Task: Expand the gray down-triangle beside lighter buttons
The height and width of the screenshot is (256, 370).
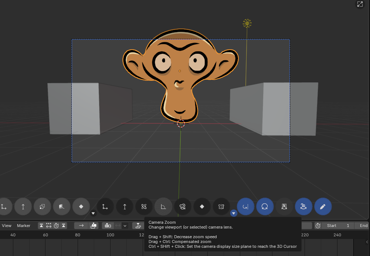Action: pyautogui.click(x=93, y=213)
